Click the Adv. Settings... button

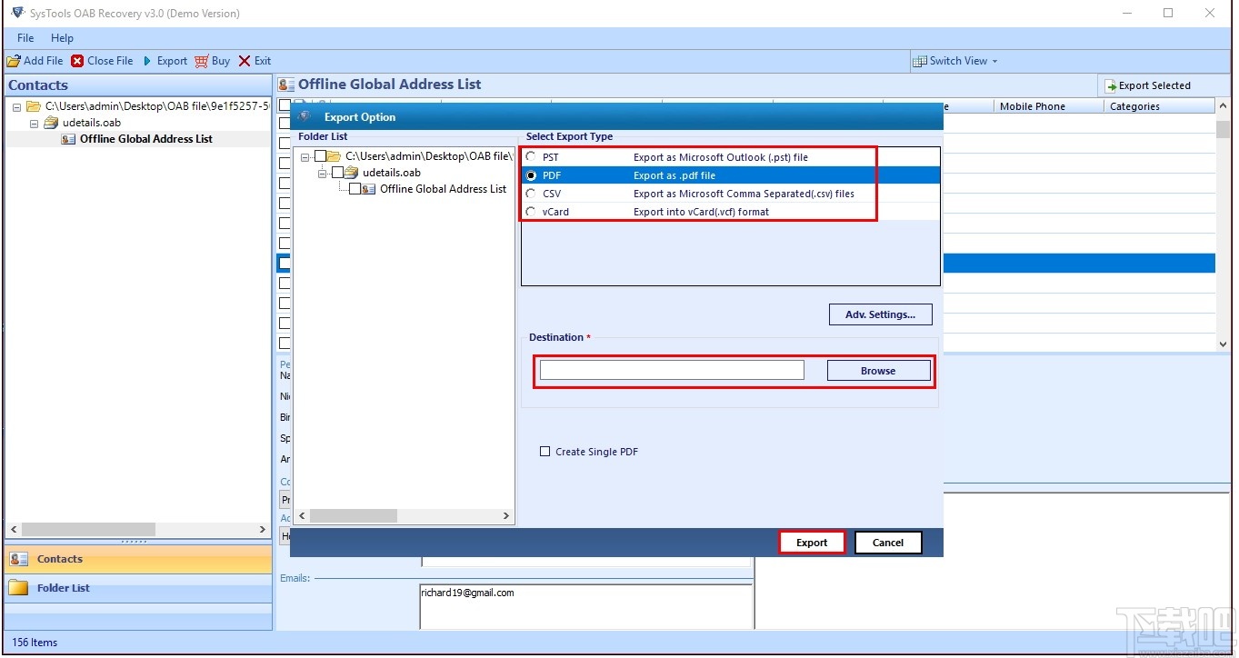pyautogui.click(x=881, y=314)
